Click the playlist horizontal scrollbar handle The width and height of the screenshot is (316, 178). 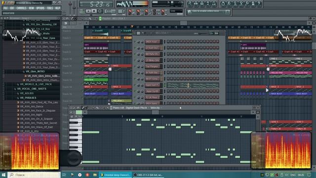183,23
